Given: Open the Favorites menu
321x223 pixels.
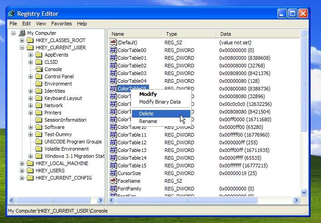Looking at the screenshot, I should 61,24.
